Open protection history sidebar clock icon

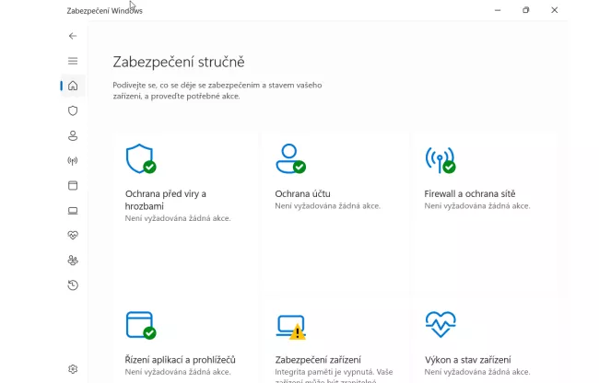coord(73,285)
